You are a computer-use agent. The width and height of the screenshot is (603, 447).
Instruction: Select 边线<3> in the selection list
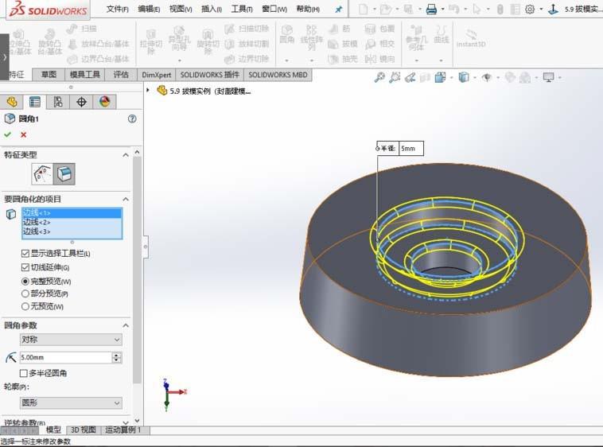[72, 231]
